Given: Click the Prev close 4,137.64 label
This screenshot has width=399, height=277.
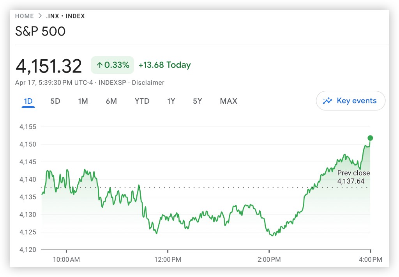Looking at the screenshot, I should pyautogui.click(x=353, y=177).
